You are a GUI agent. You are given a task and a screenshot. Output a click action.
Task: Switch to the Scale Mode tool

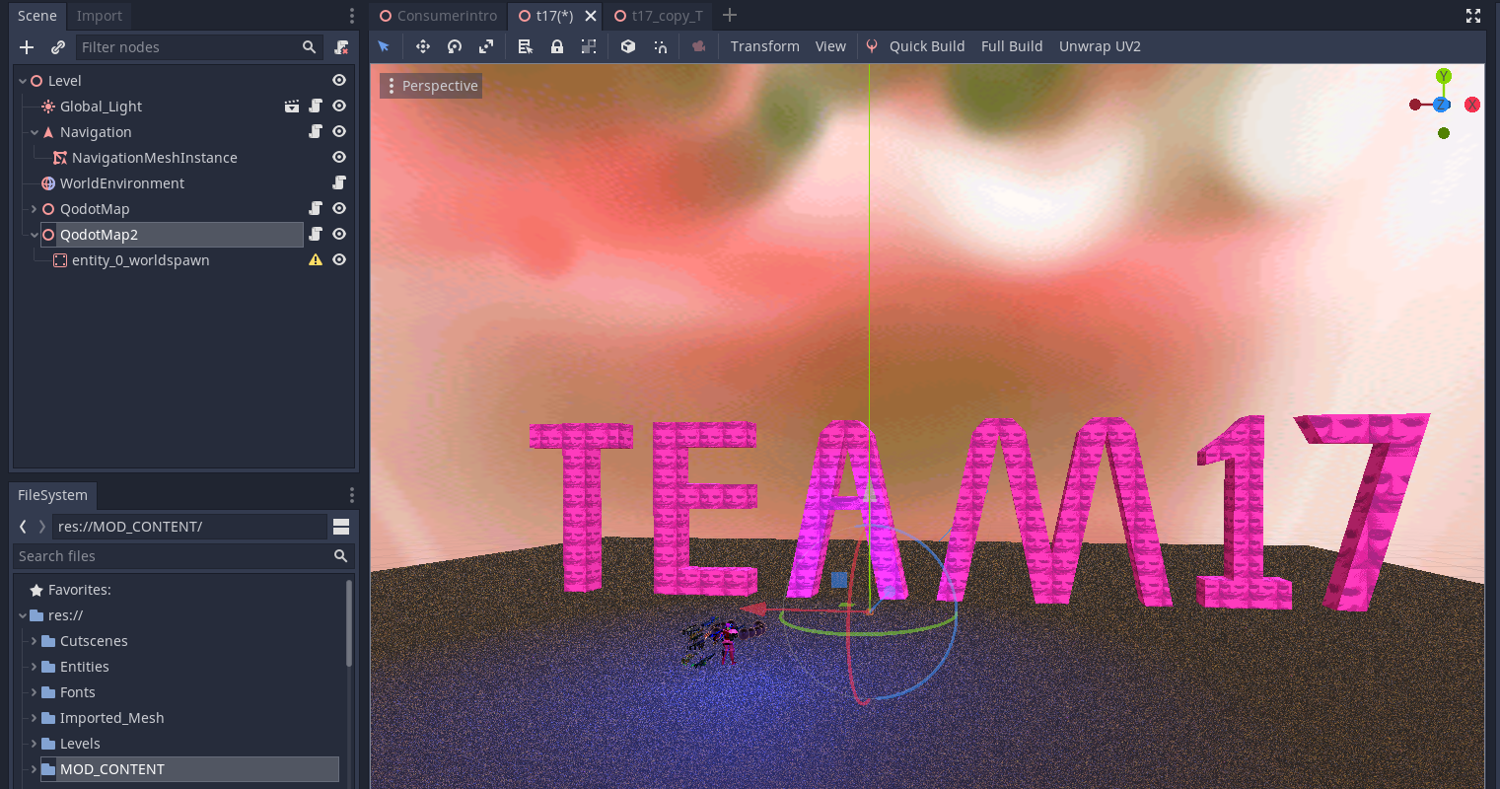[486, 46]
